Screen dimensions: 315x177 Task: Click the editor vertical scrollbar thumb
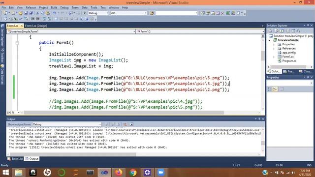point(262,56)
